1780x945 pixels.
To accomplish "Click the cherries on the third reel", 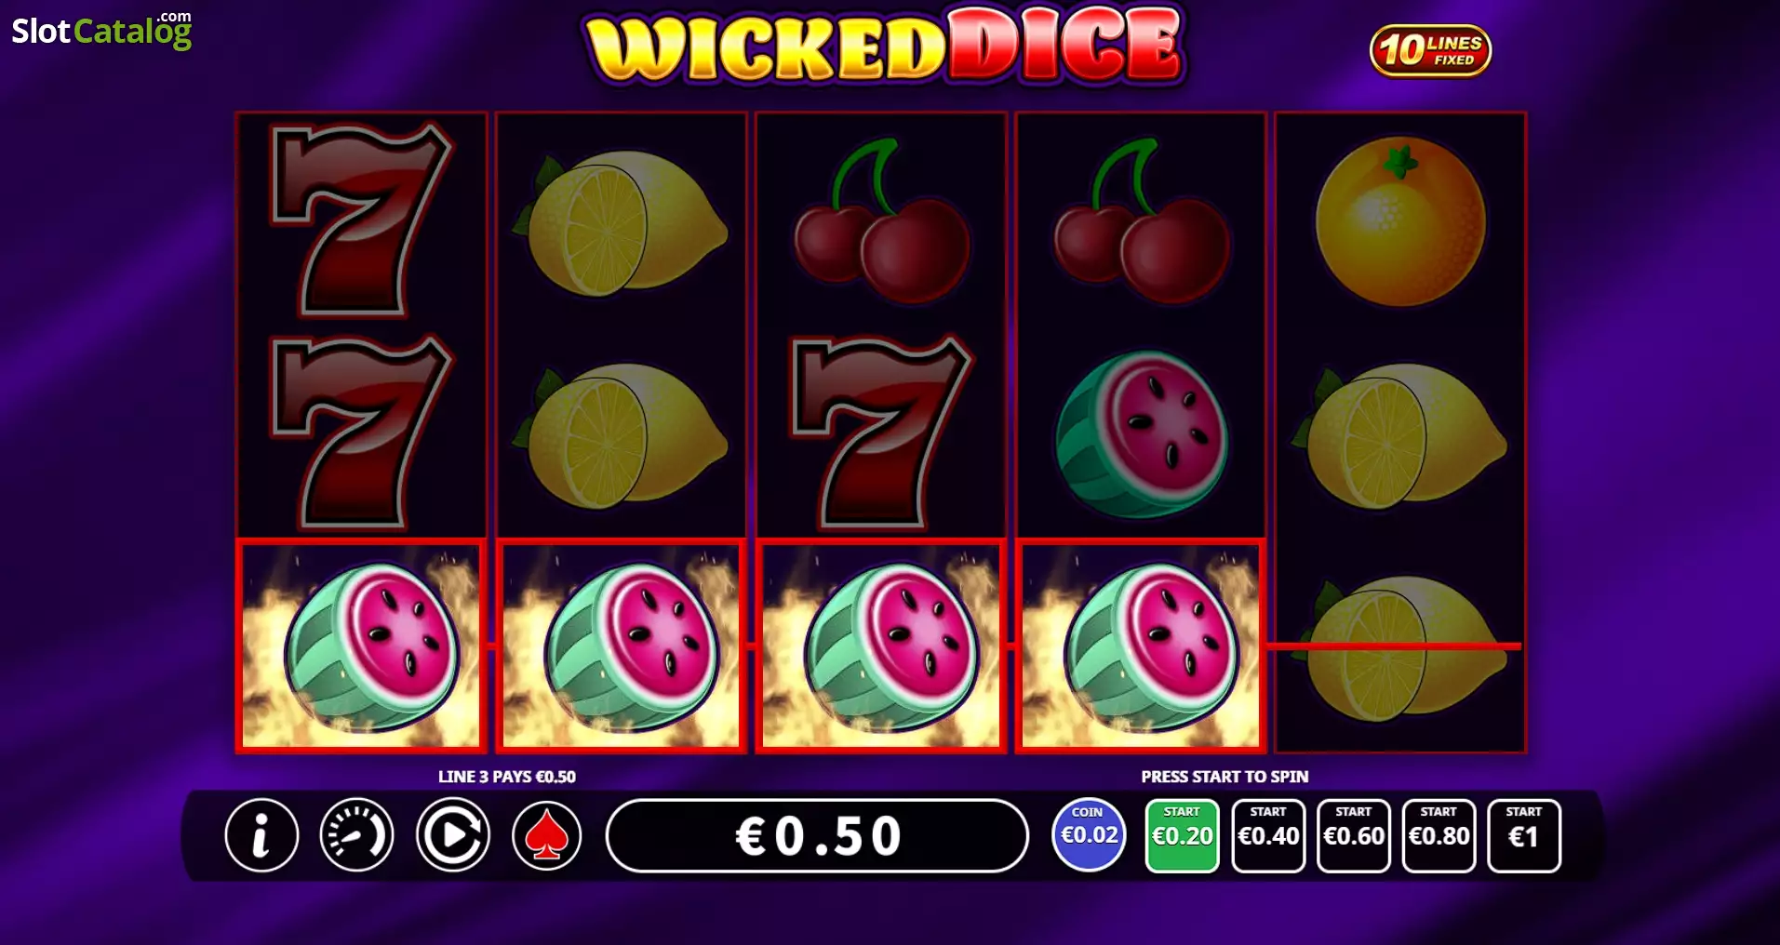I will pos(881,220).
